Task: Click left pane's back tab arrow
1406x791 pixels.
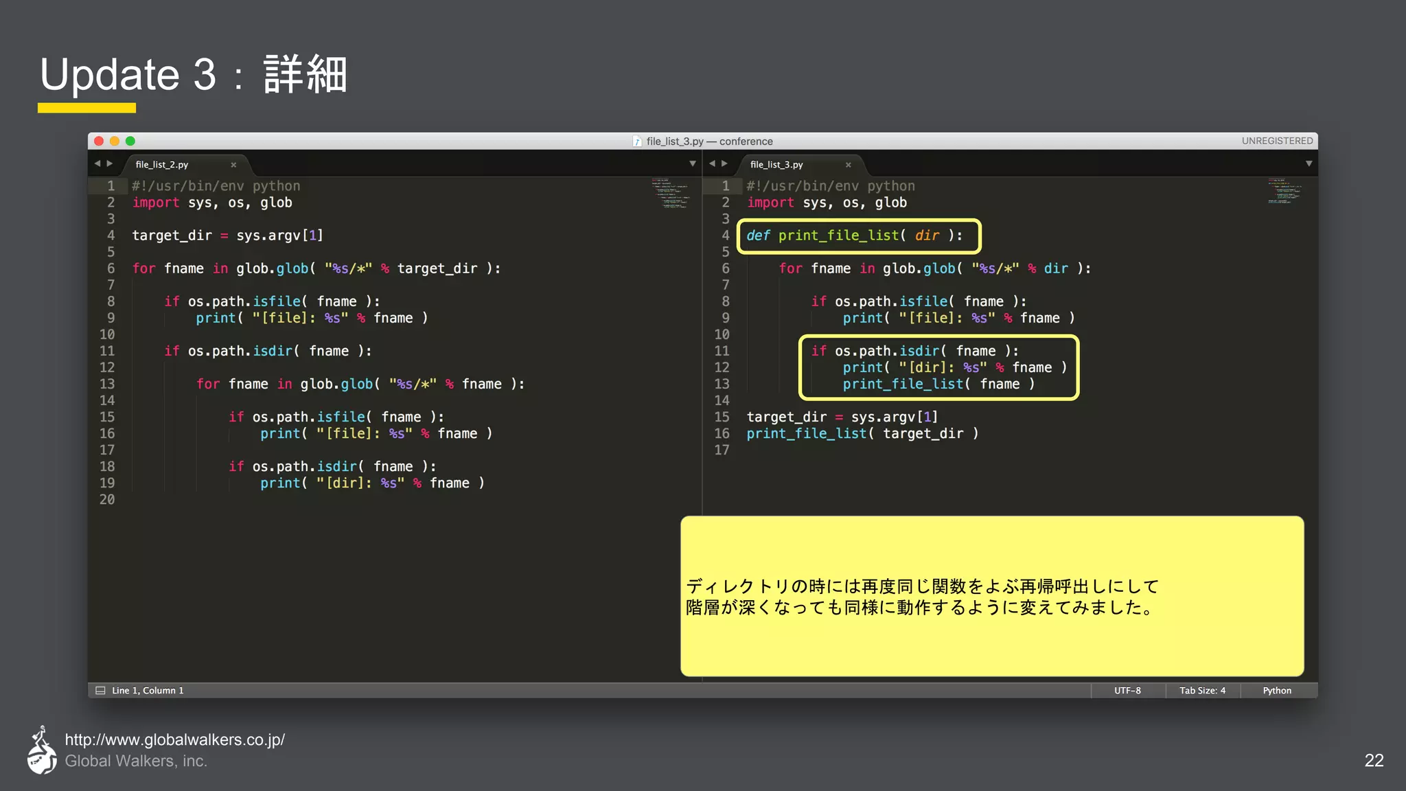Action: 97,163
